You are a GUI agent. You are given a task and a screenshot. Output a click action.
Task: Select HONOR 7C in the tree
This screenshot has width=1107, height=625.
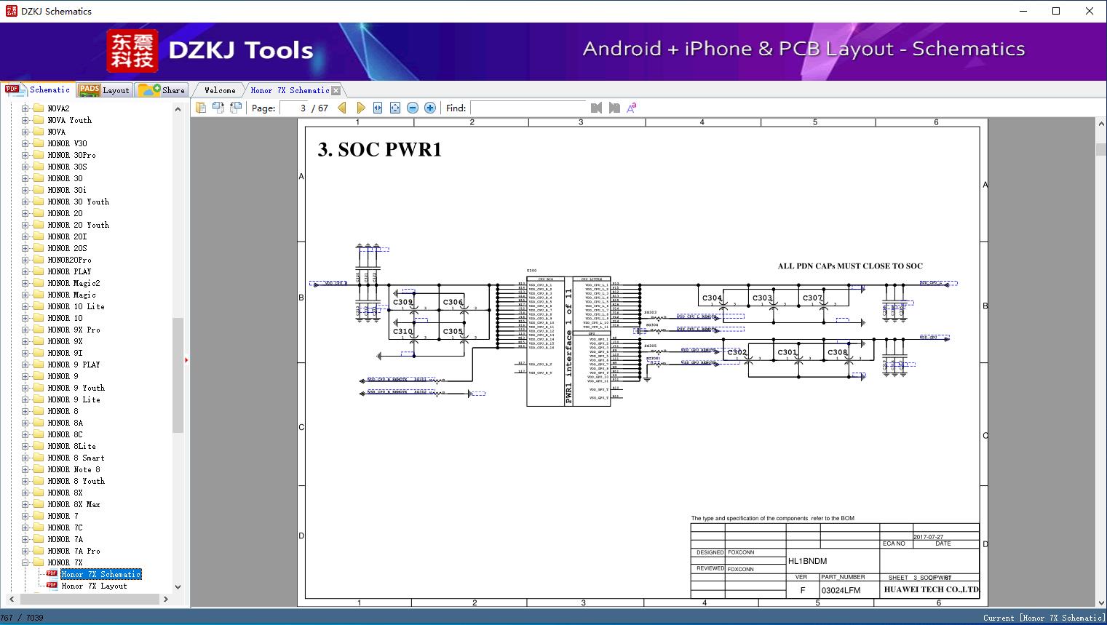click(65, 528)
